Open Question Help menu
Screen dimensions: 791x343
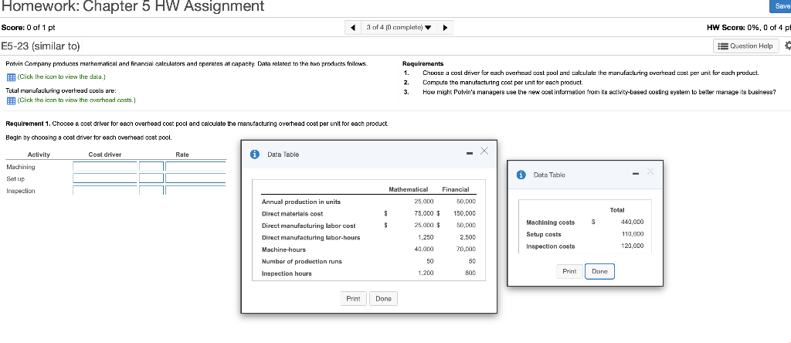click(x=746, y=46)
